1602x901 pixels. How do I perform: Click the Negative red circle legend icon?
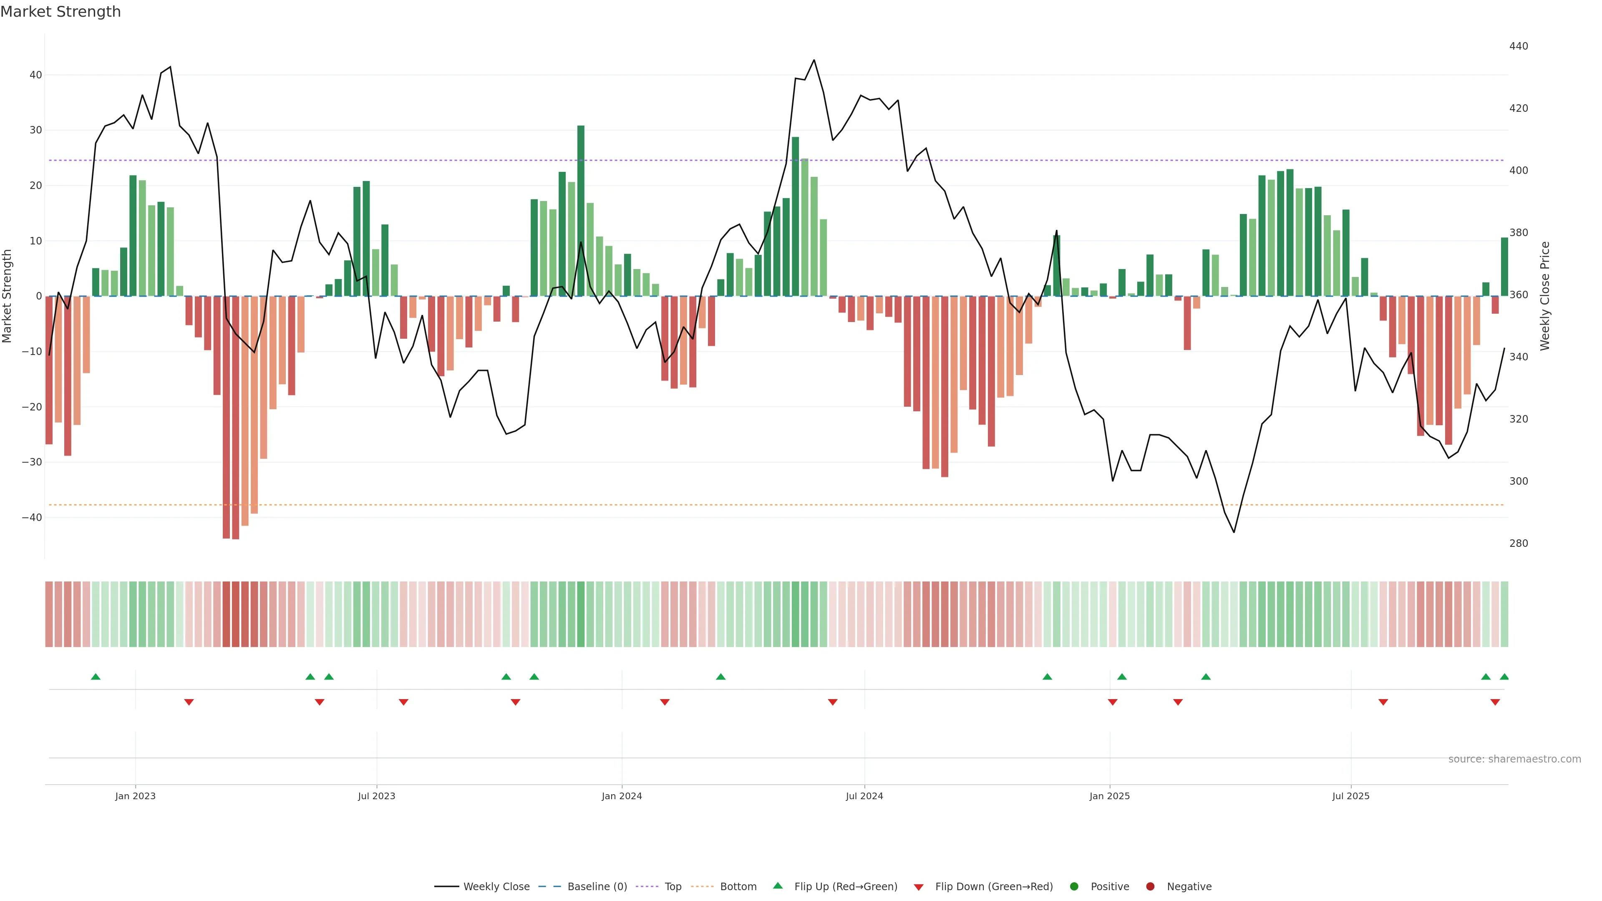1150,886
